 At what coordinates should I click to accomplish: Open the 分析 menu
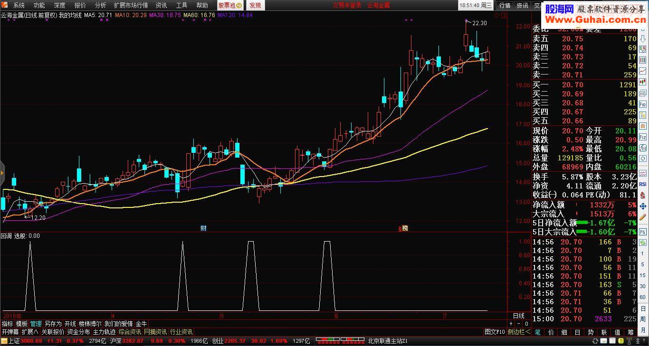101,5
